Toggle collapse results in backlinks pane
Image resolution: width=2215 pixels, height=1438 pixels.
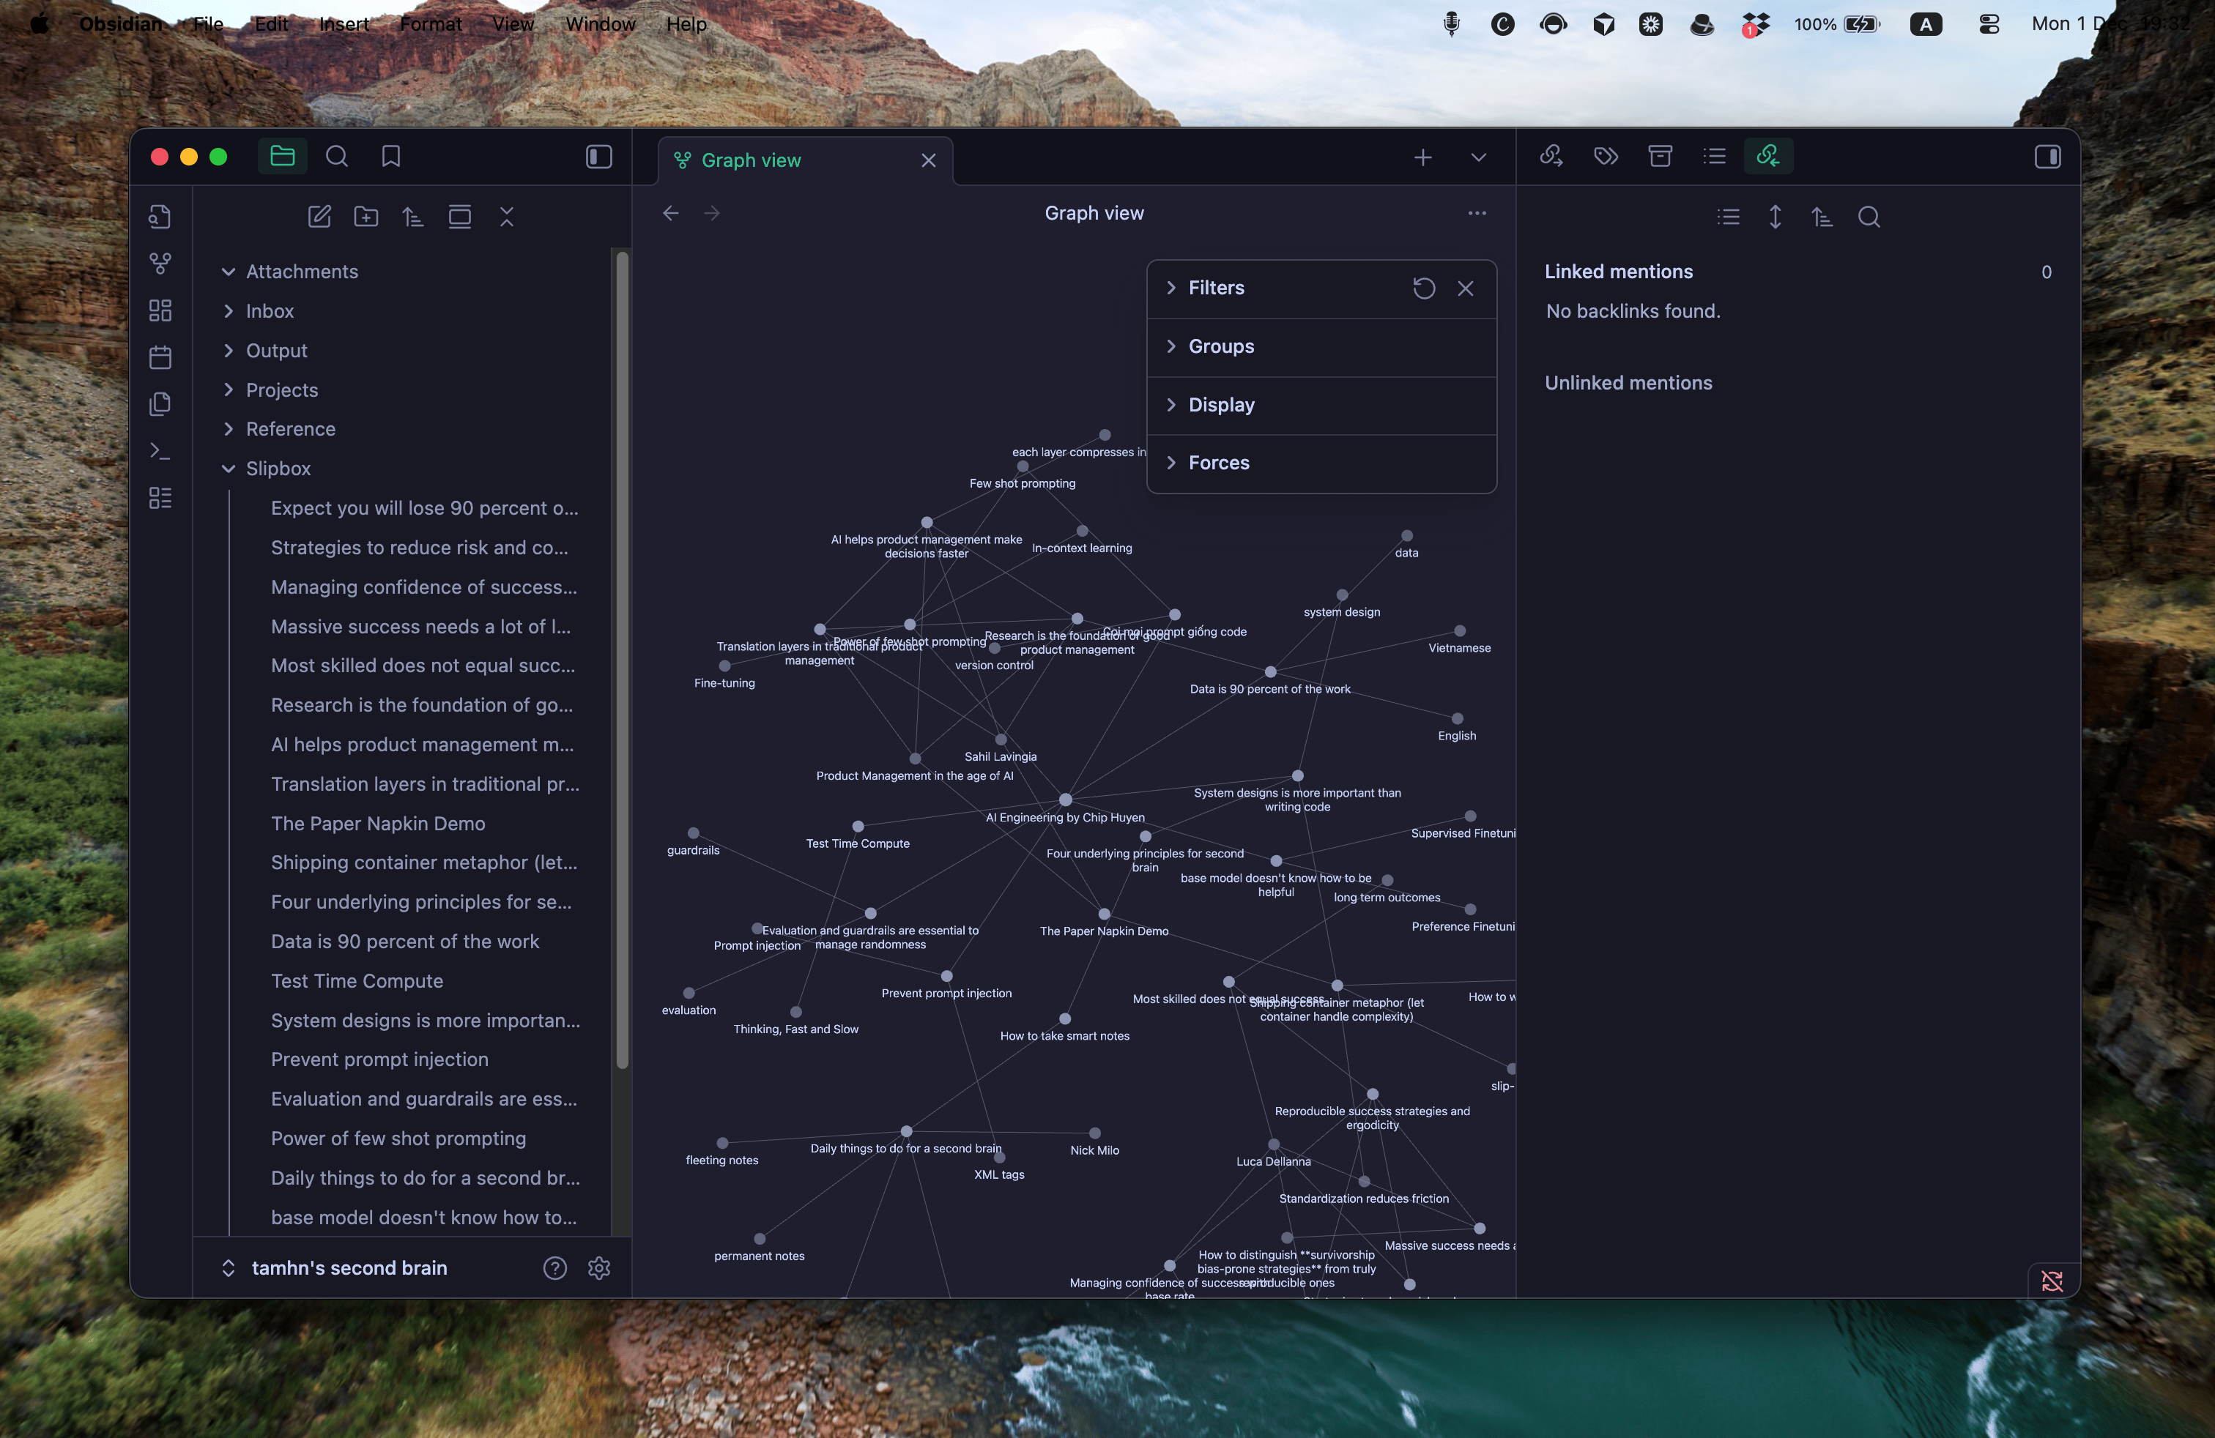(x=1728, y=217)
